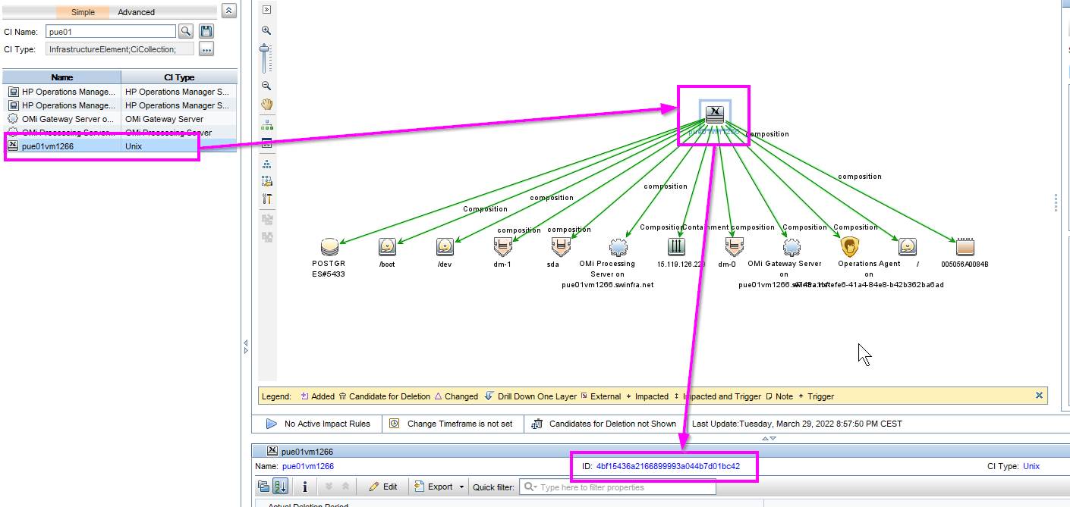1070x507 pixels.
Task: Select the root / file system node
Action: (908, 247)
